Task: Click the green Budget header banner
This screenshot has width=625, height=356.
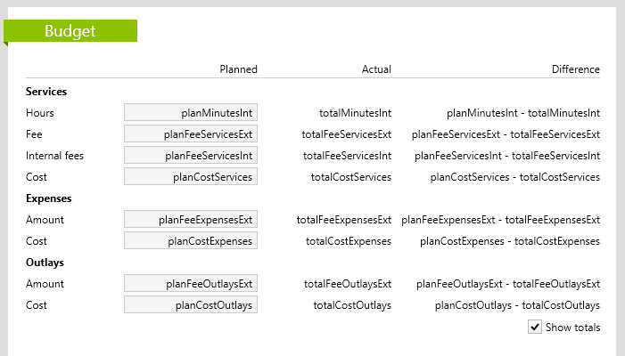Action: (x=70, y=30)
